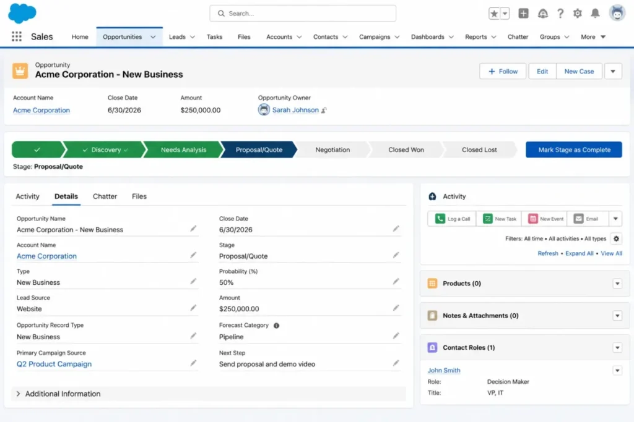Image resolution: width=634 pixels, height=422 pixels.
Task: Open the Notifications bell icon
Action: tap(595, 14)
